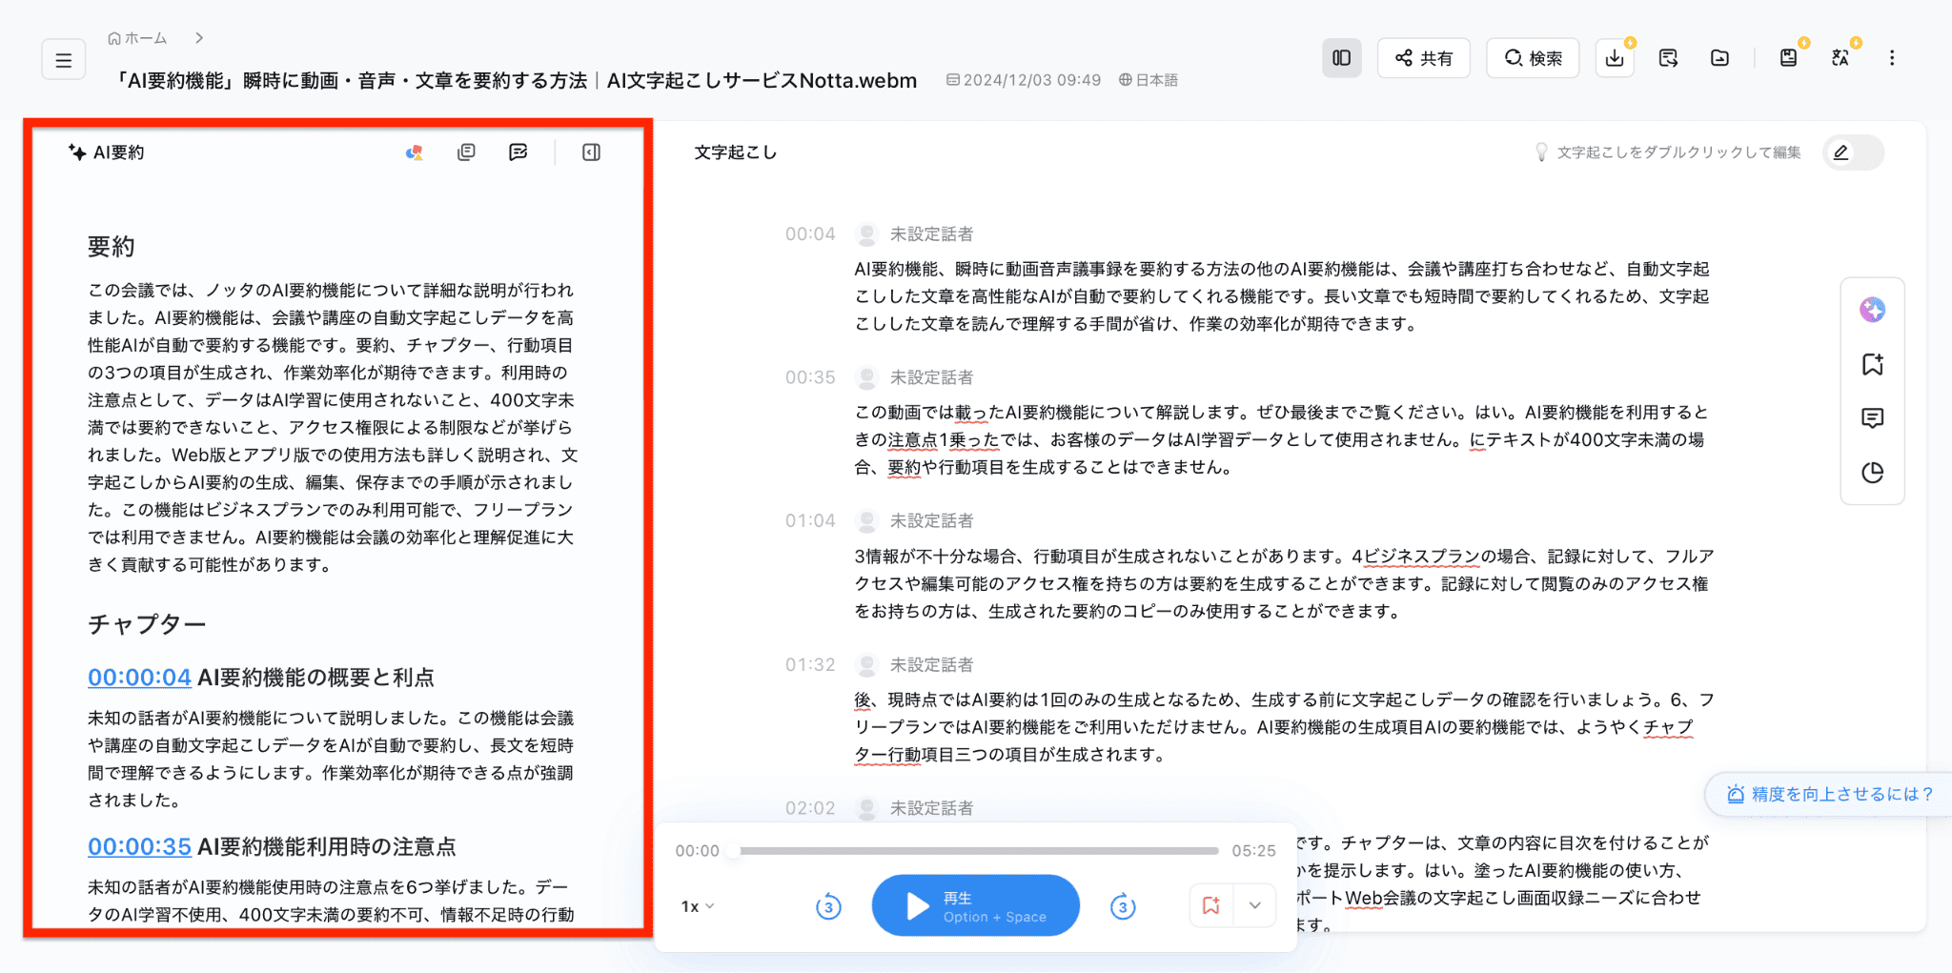Copy the AI summary
The height and width of the screenshot is (973, 1952).
tap(466, 152)
